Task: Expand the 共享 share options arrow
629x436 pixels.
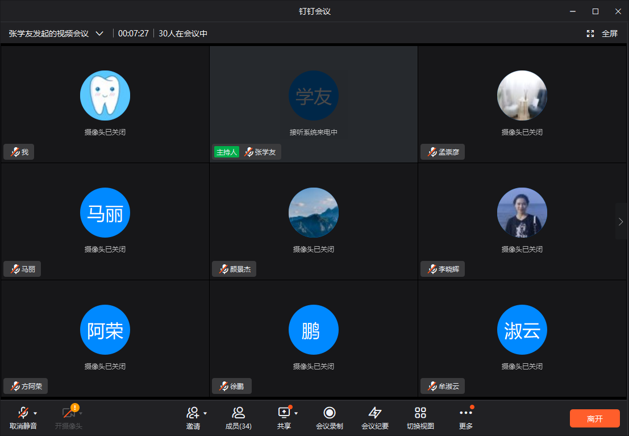Action: 296,413
